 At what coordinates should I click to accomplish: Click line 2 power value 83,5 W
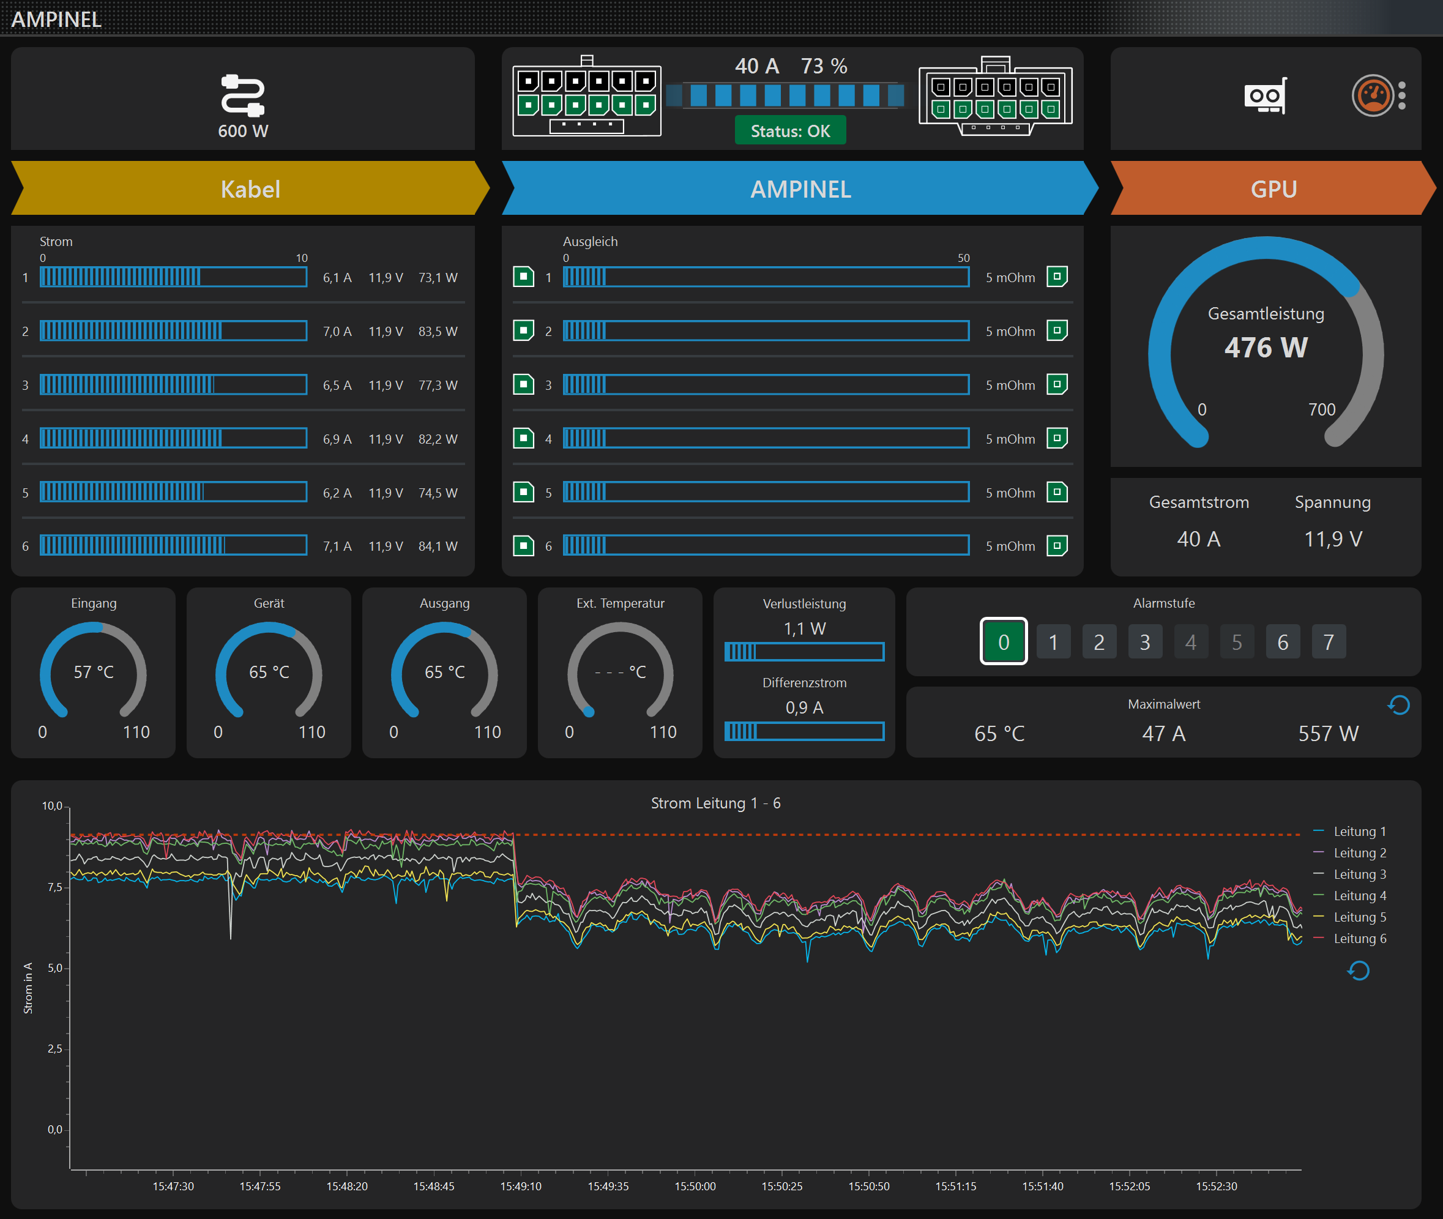click(x=438, y=331)
